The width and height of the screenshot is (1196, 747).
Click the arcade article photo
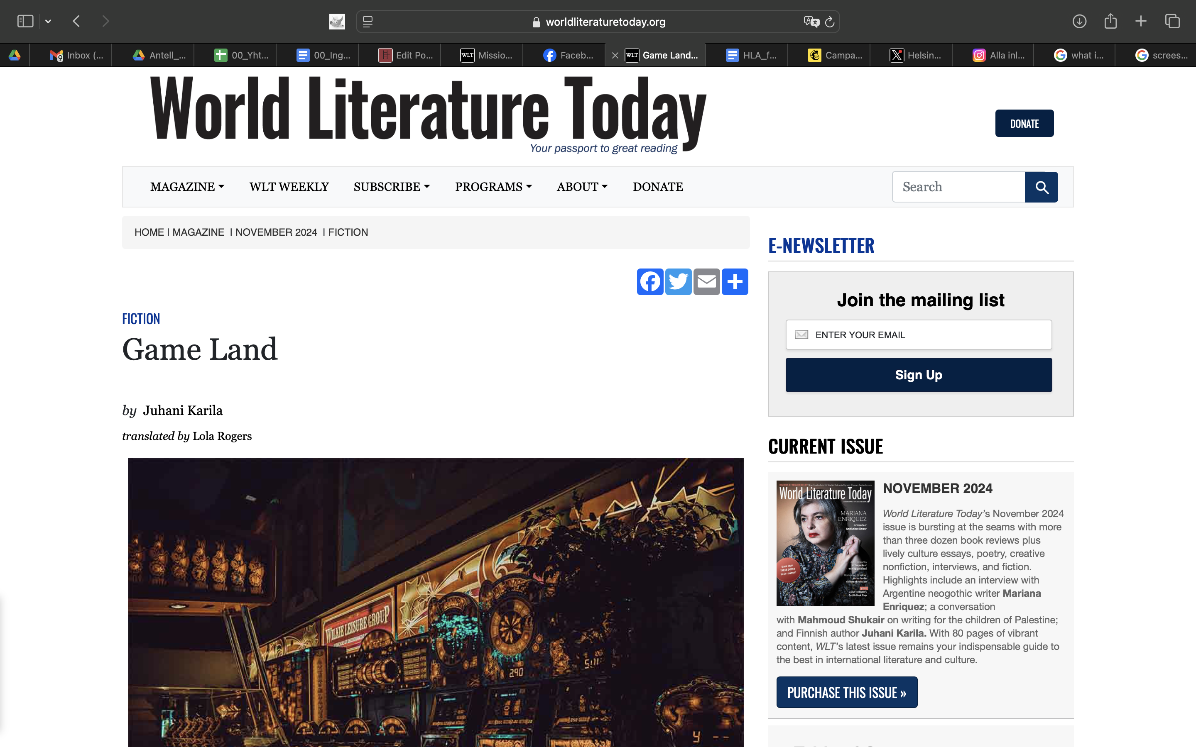436,603
